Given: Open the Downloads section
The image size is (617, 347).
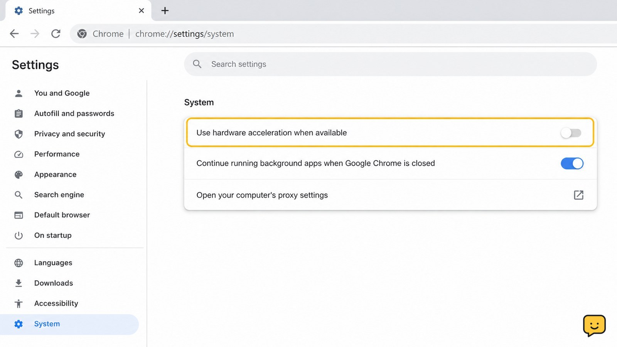Looking at the screenshot, I should [x=53, y=283].
